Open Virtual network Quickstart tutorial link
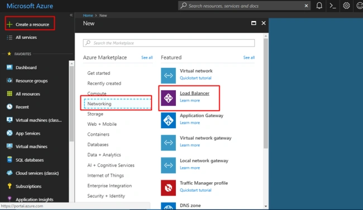 195,78
